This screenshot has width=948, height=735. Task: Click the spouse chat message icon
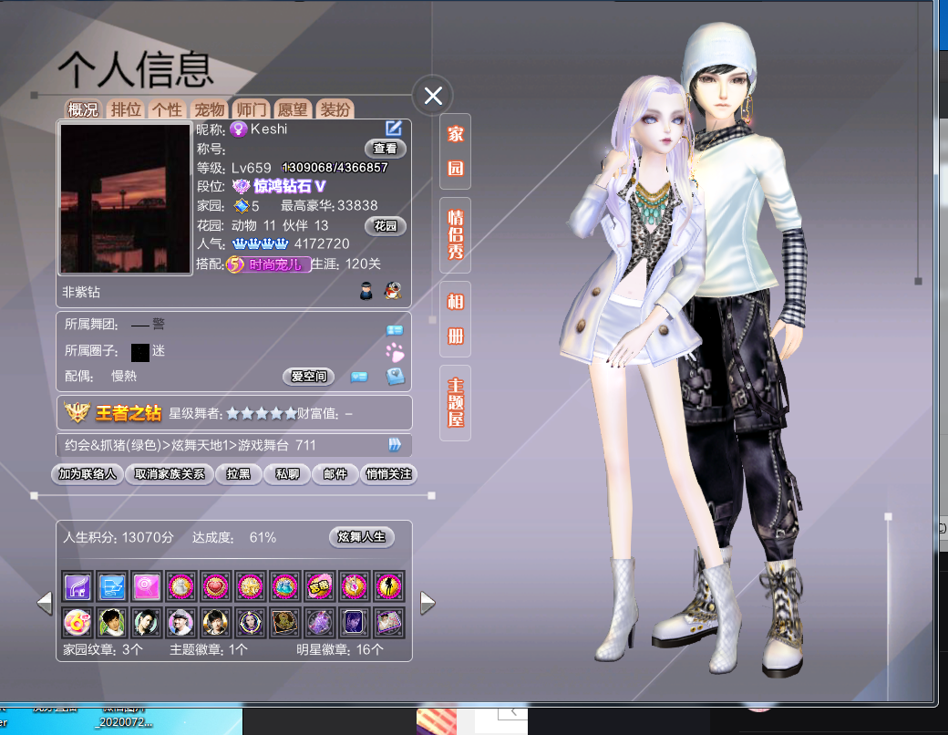pyautogui.click(x=359, y=377)
